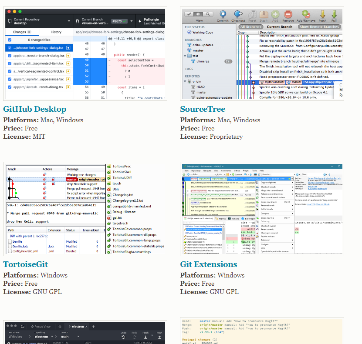The width and height of the screenshot is (362, 344).
Task: Open Fetch options dropdown arrow in GitKraken
Action: point(152,335)
